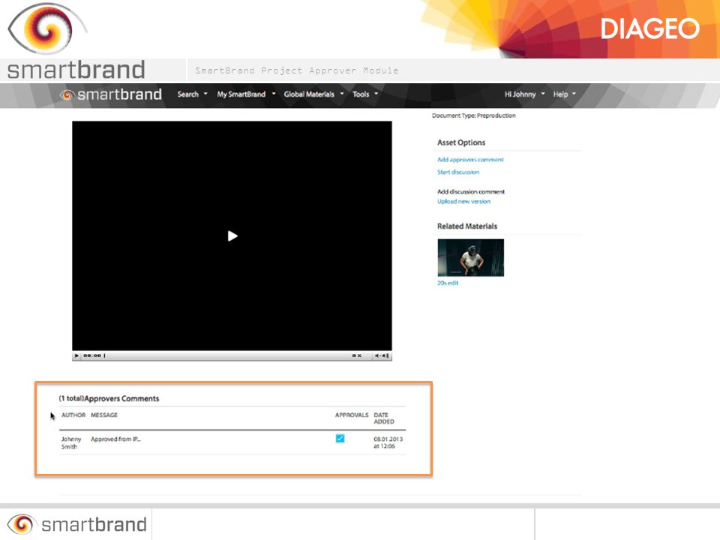
Task: Click author name Johnny Smith
Action: [71, 442]
